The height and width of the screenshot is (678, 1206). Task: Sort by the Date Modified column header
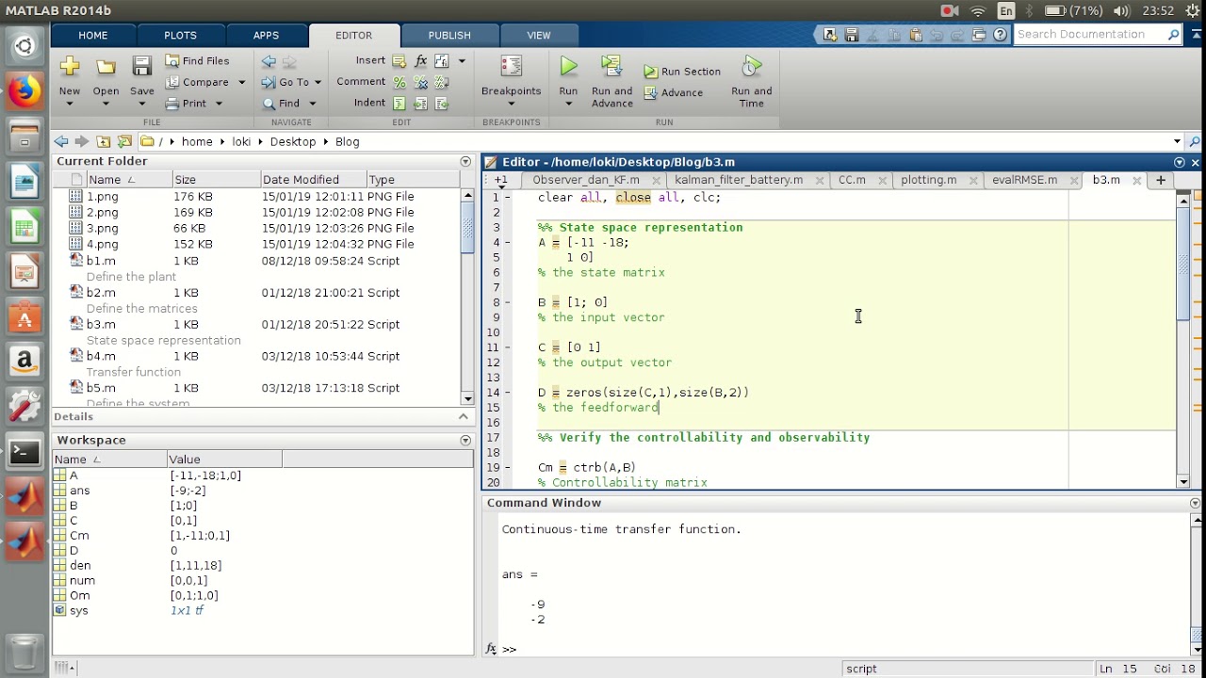313,179
